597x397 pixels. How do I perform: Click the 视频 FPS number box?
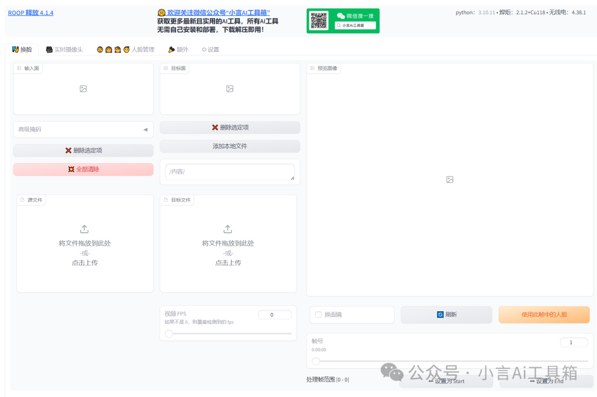pyautogui.click(x=275, y=315)
